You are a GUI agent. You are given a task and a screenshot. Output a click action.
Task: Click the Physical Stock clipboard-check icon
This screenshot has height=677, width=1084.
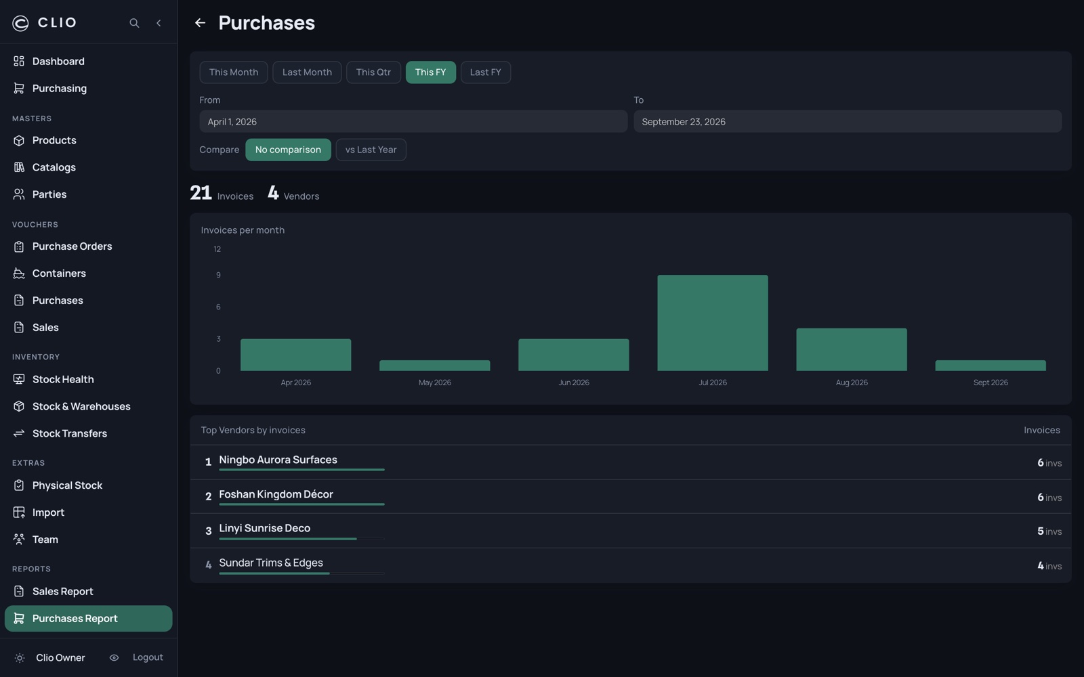coord(19,485)
